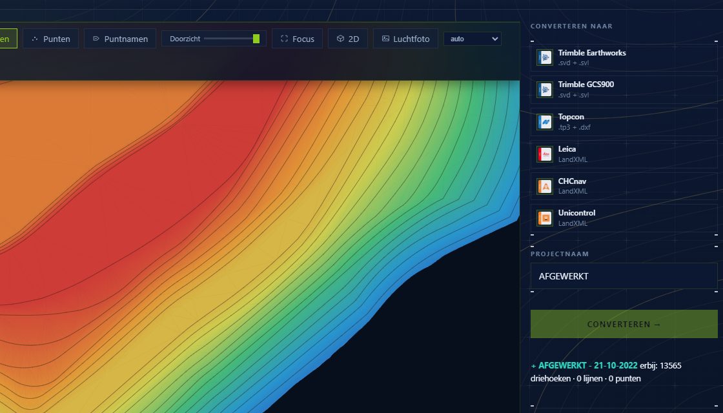Toggle the Punten points display button

[51, 39]
